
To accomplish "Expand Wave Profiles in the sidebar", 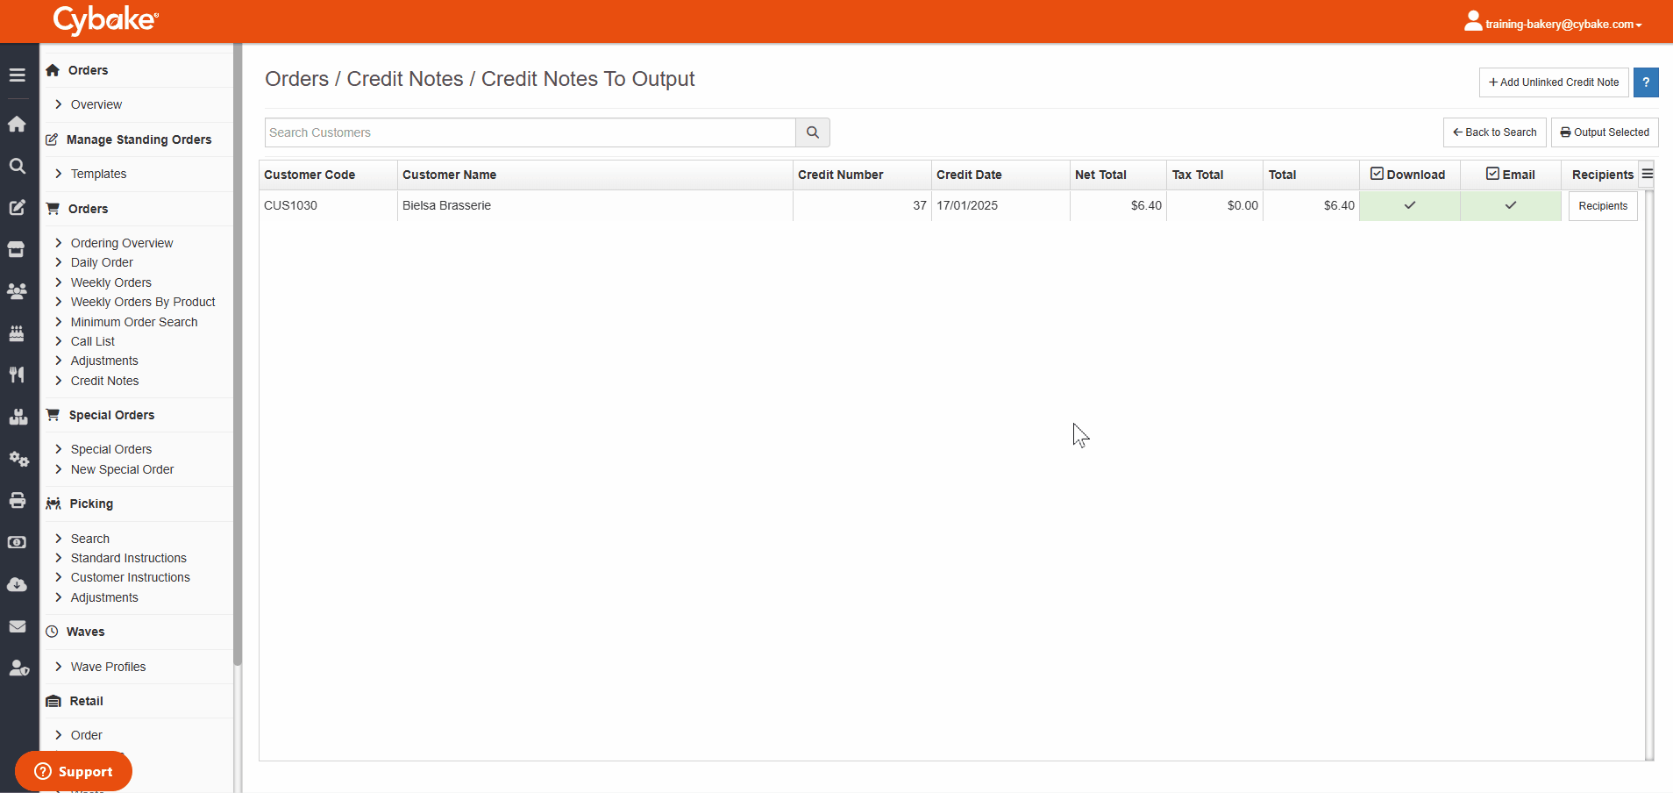I will click(108, 667).
